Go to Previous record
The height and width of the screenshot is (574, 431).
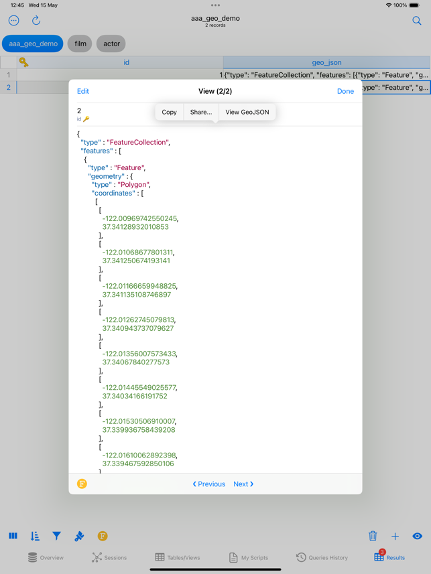click(209, 484)
